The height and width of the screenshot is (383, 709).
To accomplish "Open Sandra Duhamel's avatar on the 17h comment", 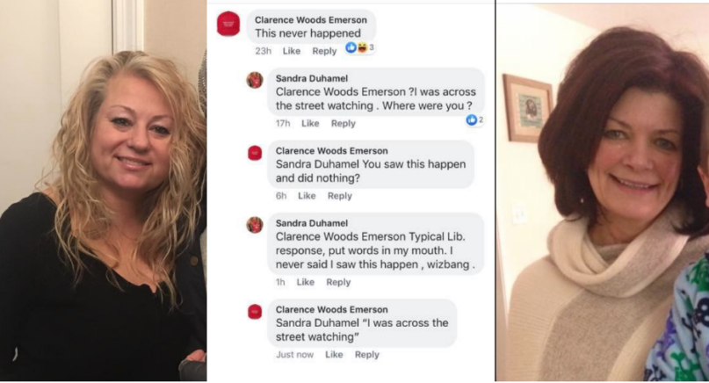I will click(255, 80).
